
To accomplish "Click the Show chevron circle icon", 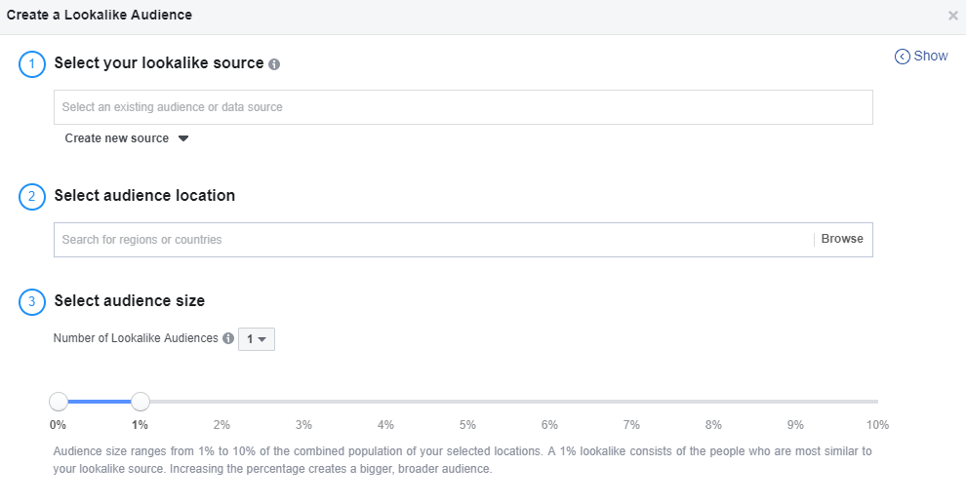I will pos(902,57).
